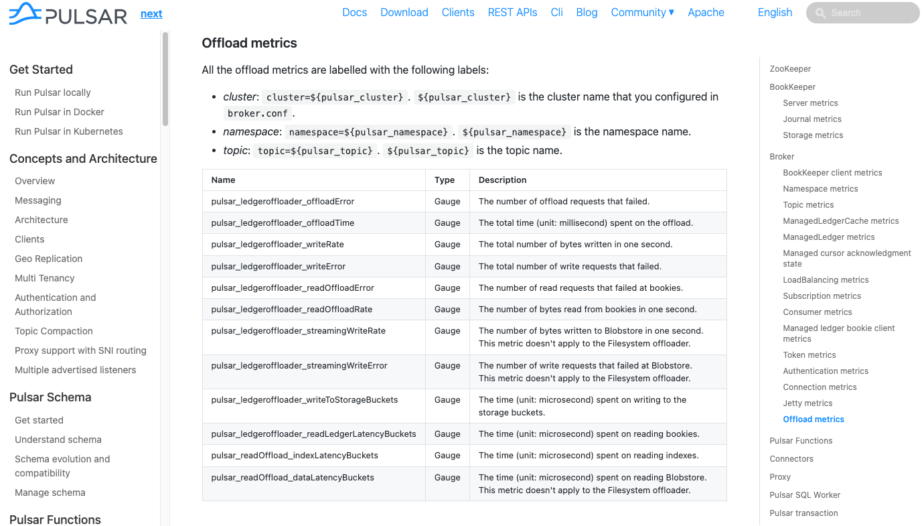Click 'pulsar_ledgeroffloader_streamingWriteRate' table cell
The width and height of the screenshot is (924, 526).
(314, 337)
